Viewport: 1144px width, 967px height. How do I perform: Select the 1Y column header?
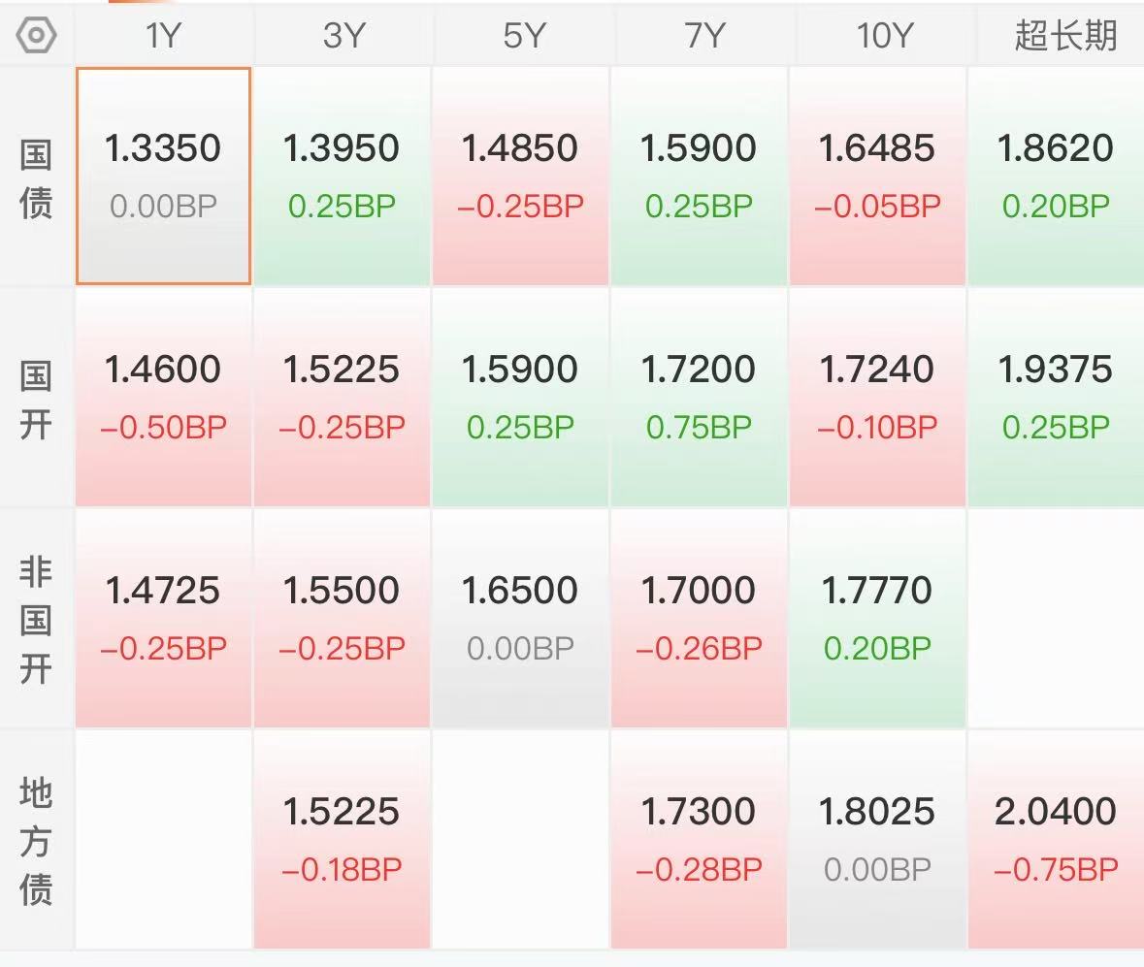pyautogui.click(x=163, y=35)
